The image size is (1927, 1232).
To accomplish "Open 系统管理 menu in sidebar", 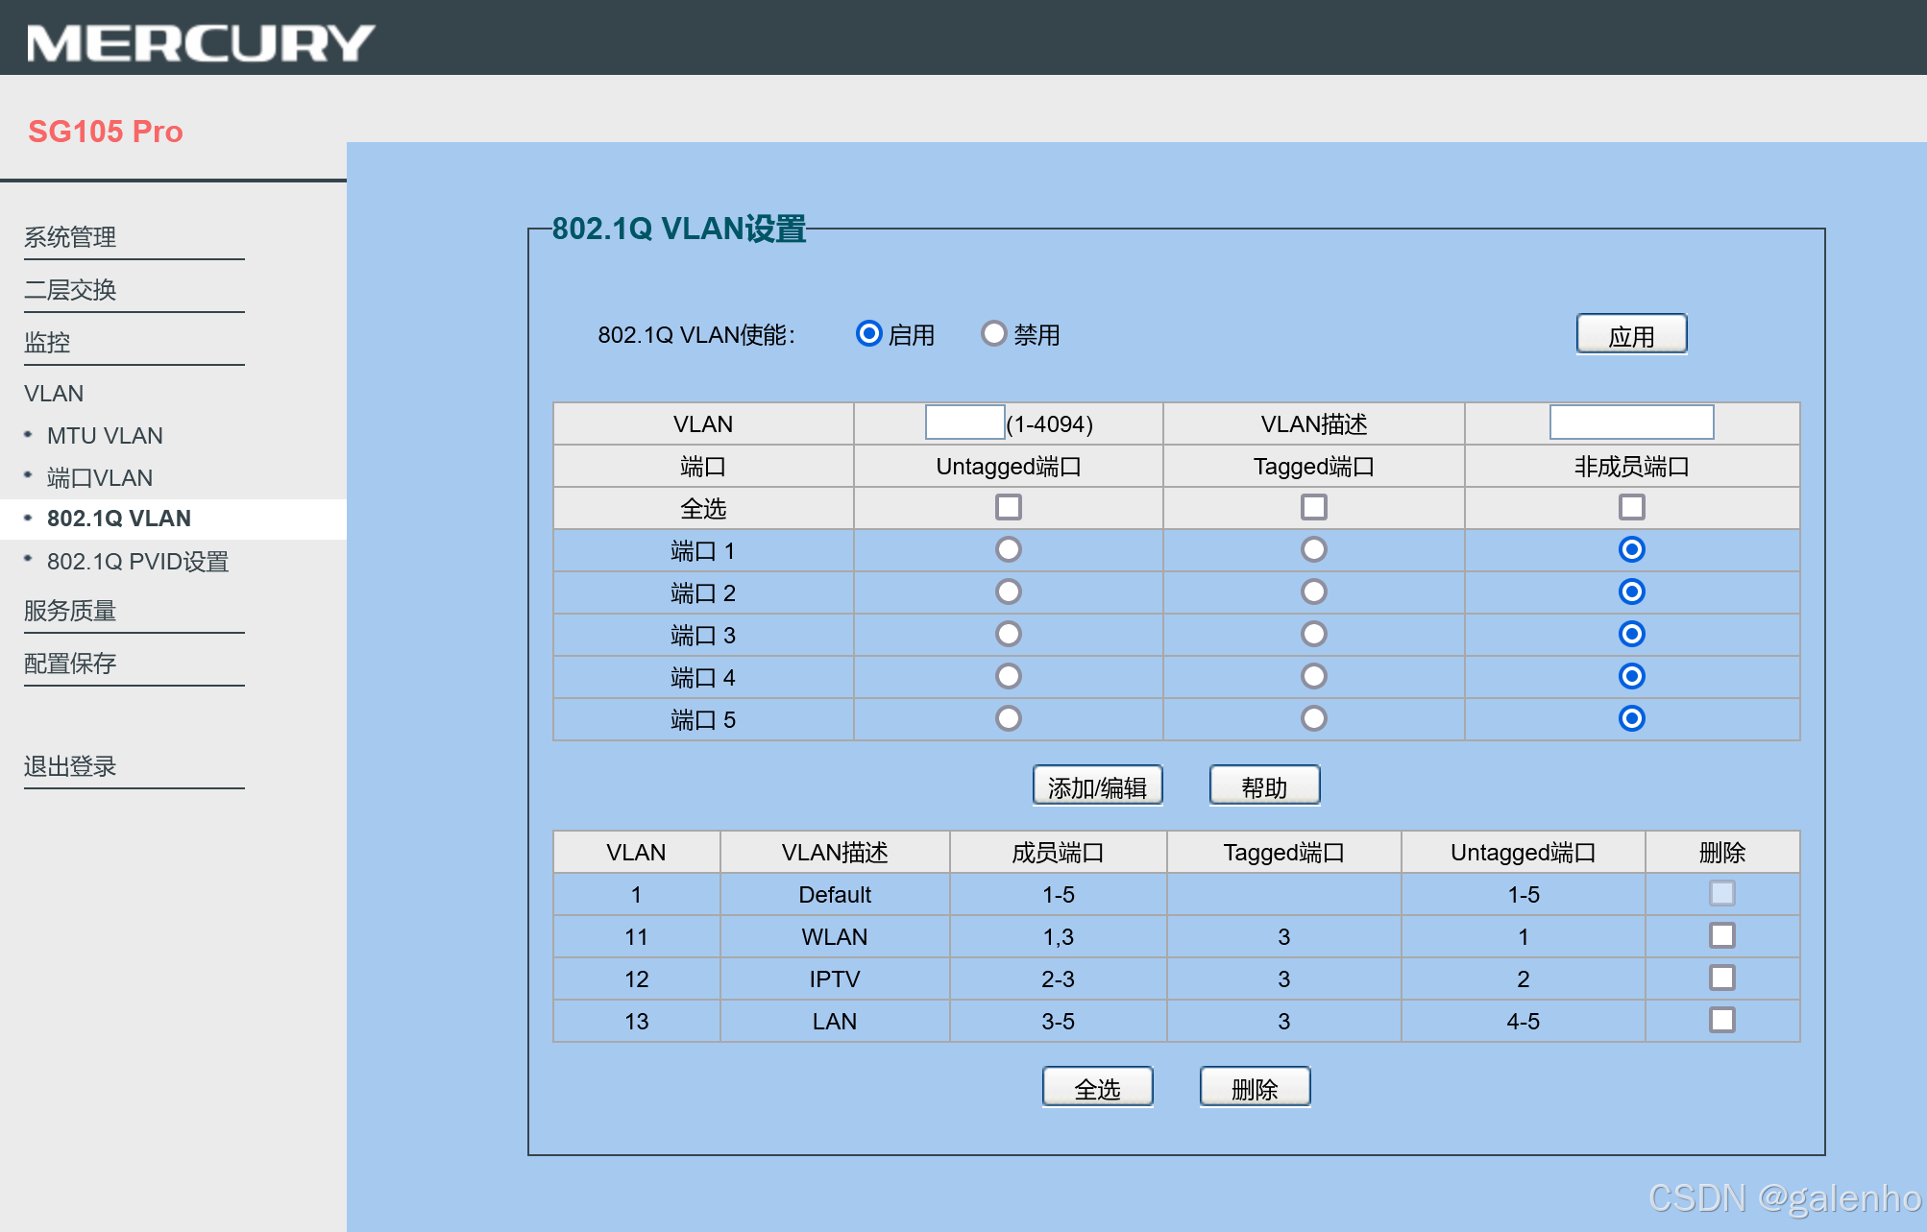I will pyautogui.click(x=70, y=237).
